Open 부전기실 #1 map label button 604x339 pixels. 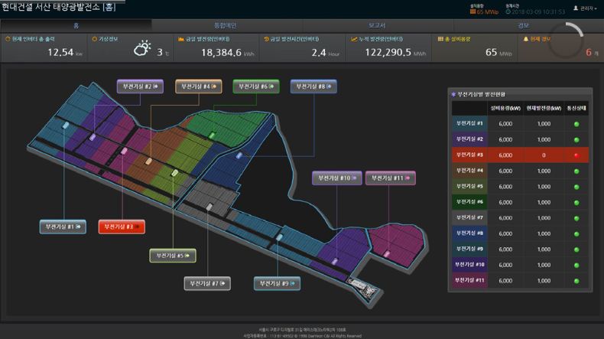tap(63, 227)
